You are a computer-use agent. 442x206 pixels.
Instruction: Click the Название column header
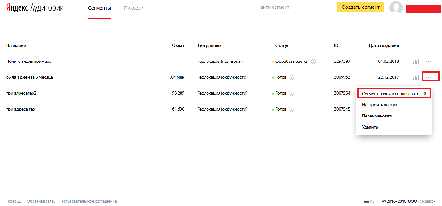tap(16, 45)
